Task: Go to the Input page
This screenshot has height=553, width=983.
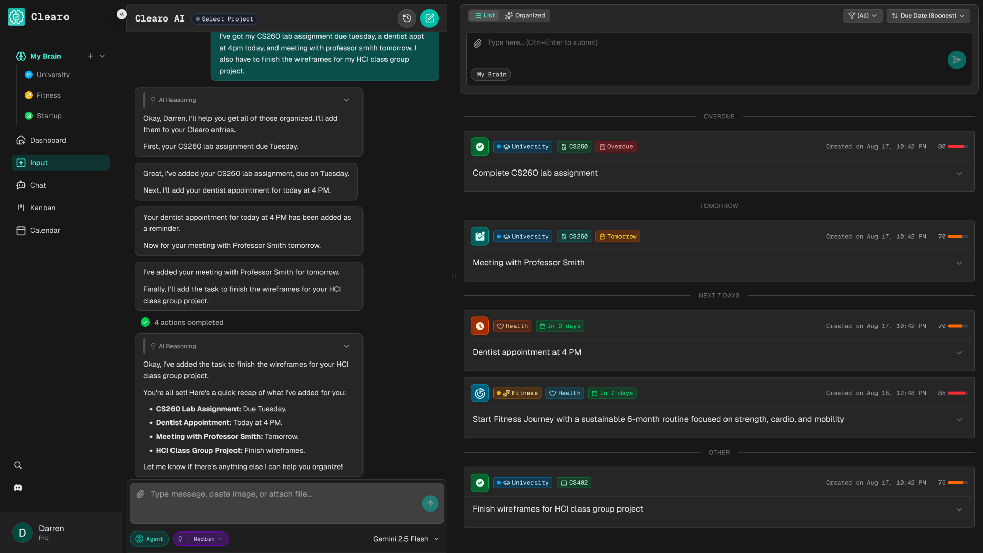Action: [60, 163]
